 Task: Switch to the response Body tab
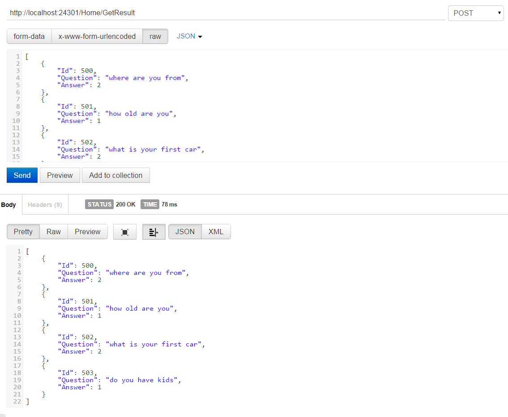9,205
